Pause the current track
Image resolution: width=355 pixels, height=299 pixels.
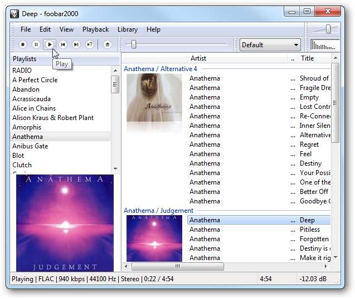36,44
